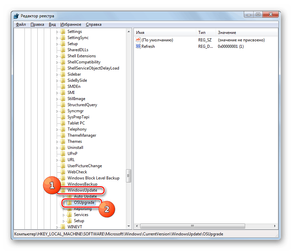Click the SharedDLLs folder icon

click(x=63, y=50)
